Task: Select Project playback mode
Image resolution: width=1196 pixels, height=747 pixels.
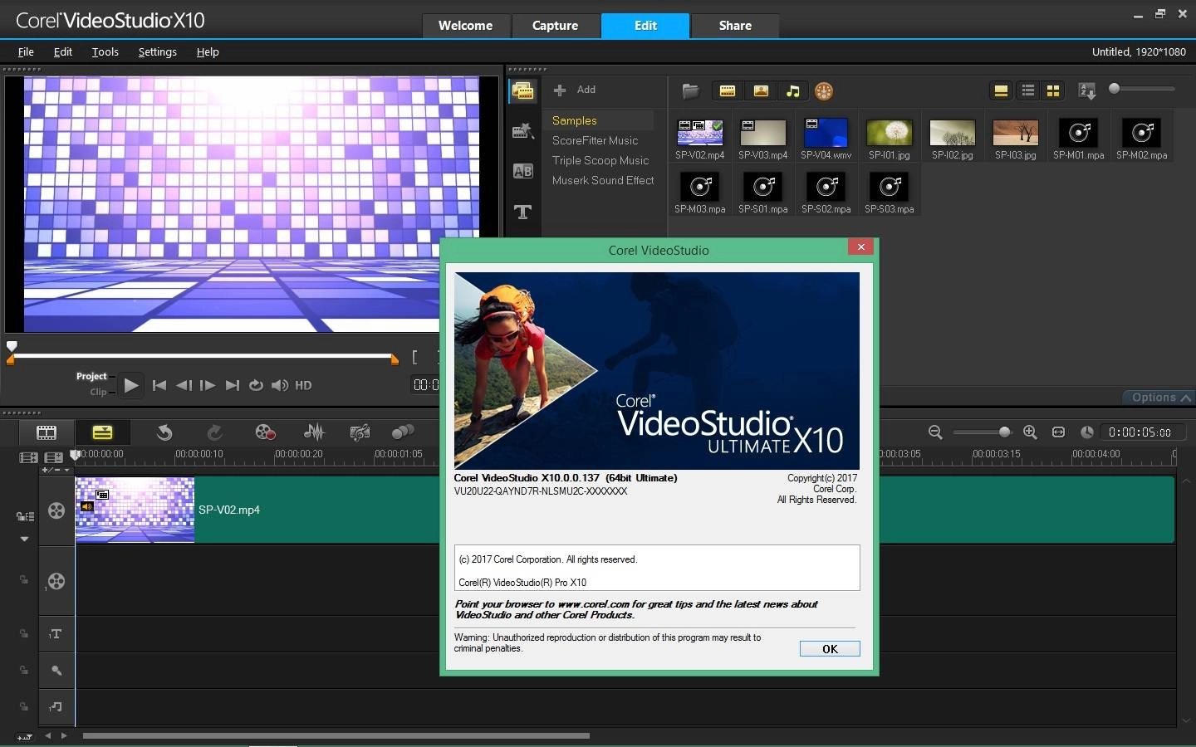Action: (x=91, y=376)
